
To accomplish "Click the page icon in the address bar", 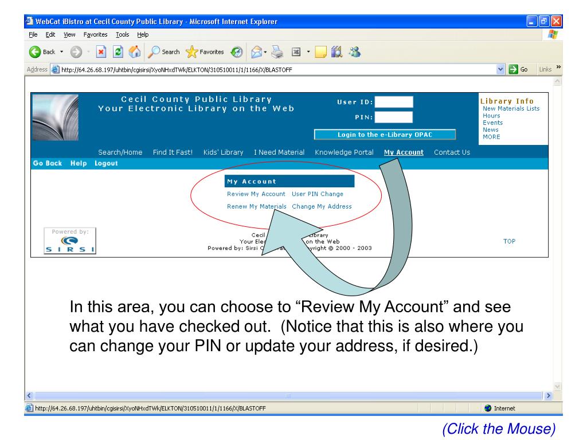I will tap(56, 69).
